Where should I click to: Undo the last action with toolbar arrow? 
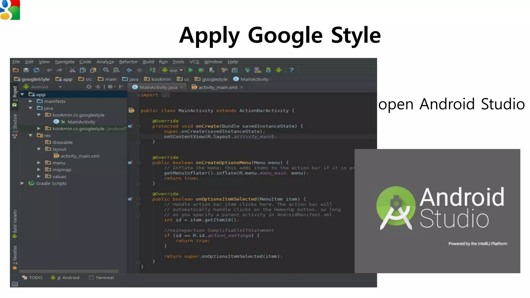pos(49,70)
